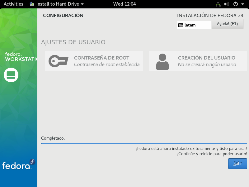Open the Install to Hard Drive app menu
The image size is (249, 187).
pos(57,4)
